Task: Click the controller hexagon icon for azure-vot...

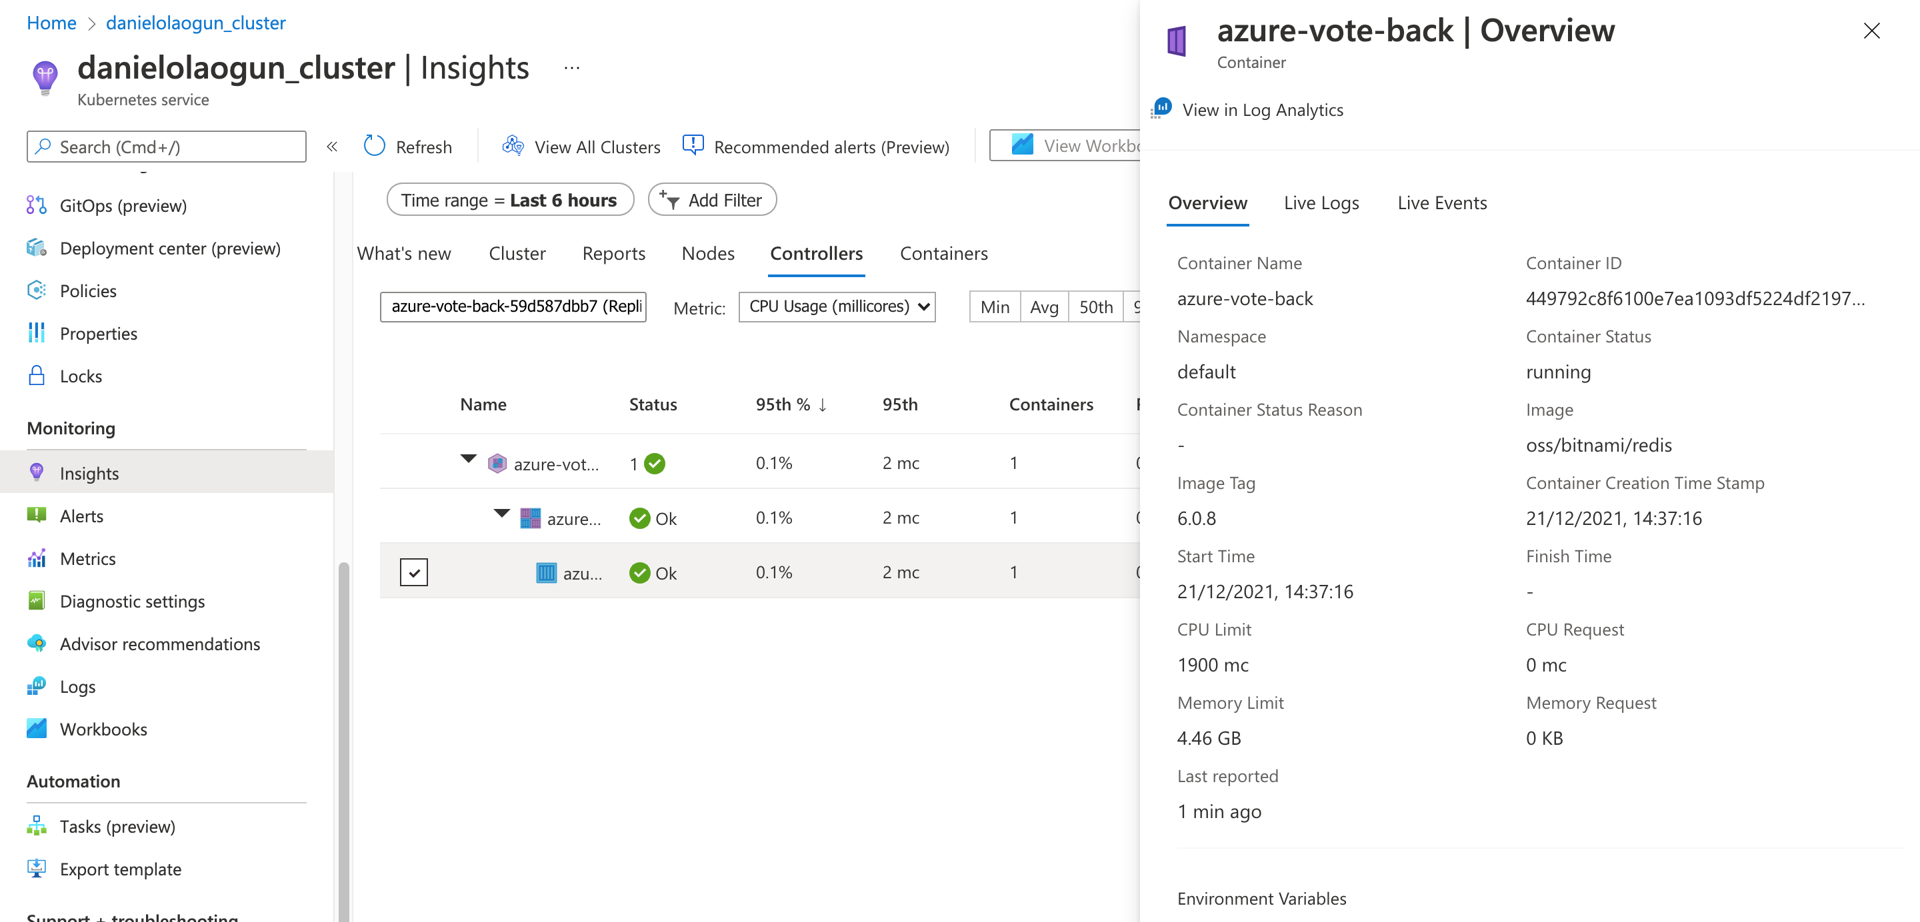Action: (x=497, y=463)
